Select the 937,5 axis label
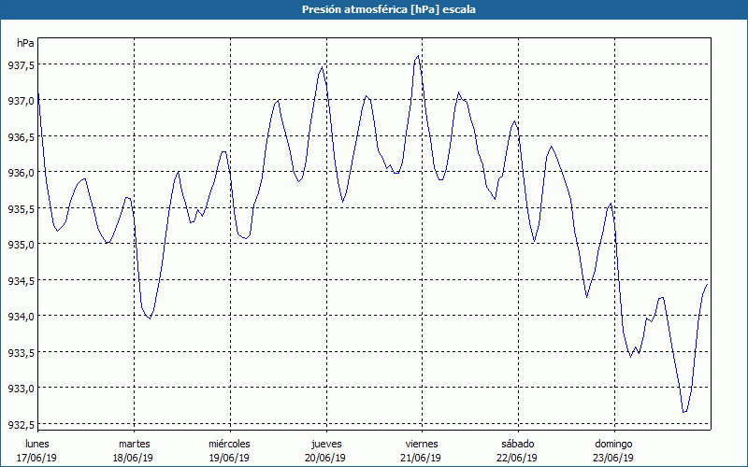 point(21,65)
